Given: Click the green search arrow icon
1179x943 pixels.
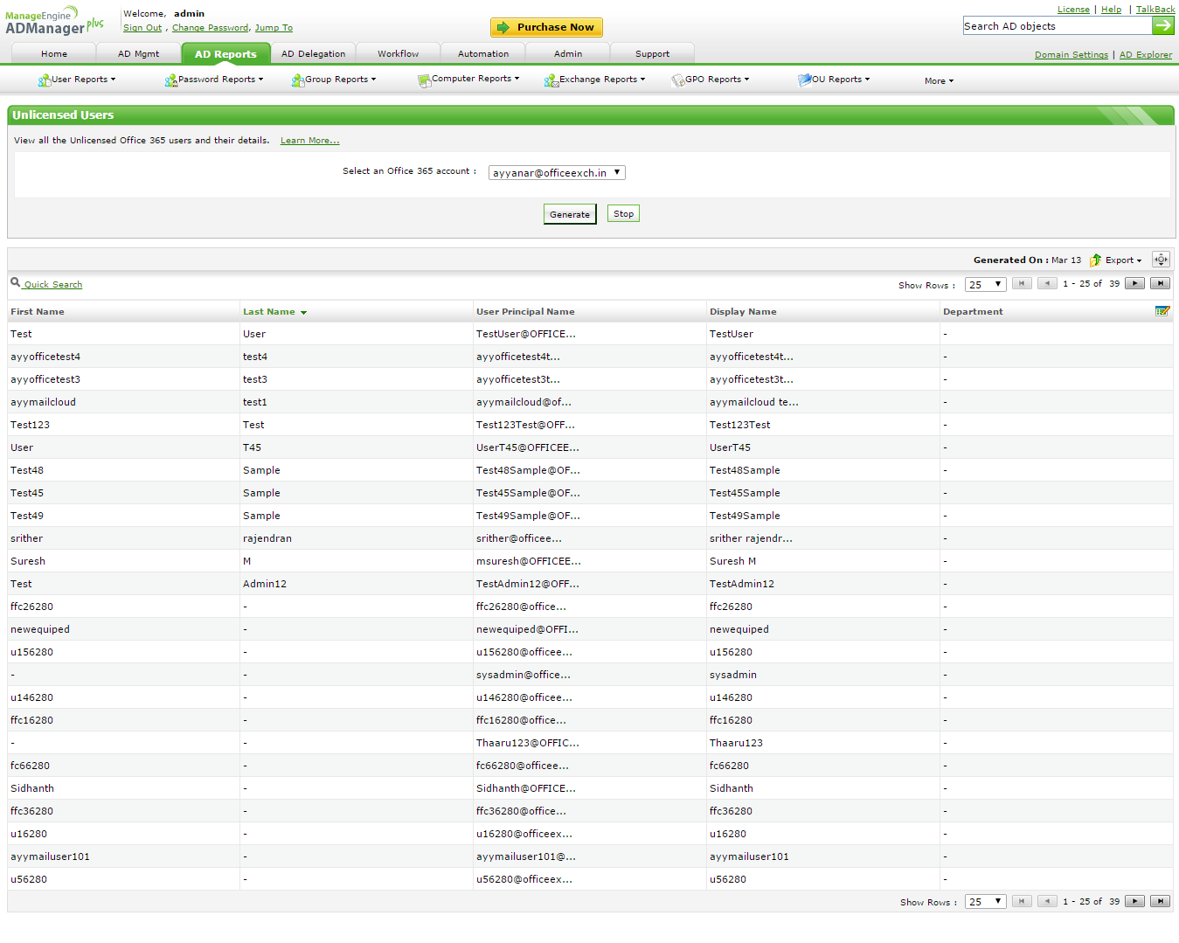Looking at the screenshot, I should point(1162,26).
